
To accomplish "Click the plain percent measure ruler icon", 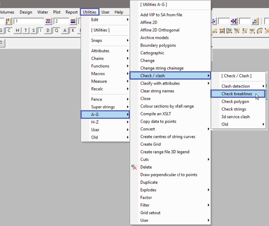I will click(x=237, y=31).
